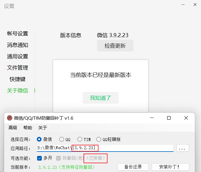Click the 安装补丁! button
Viewport: 201px width, 172px height.
tap(170, 167)
